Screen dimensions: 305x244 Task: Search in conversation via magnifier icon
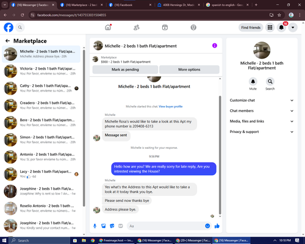click(270, 82)
